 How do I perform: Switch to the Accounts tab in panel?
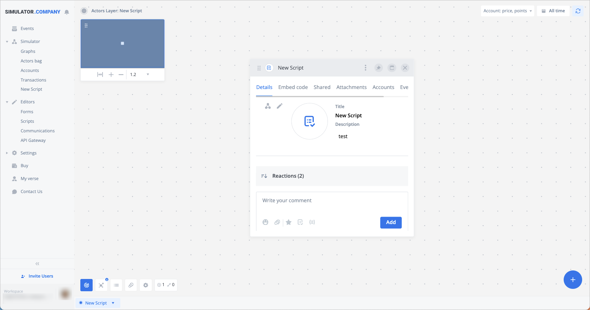click(x=383, y=87)
